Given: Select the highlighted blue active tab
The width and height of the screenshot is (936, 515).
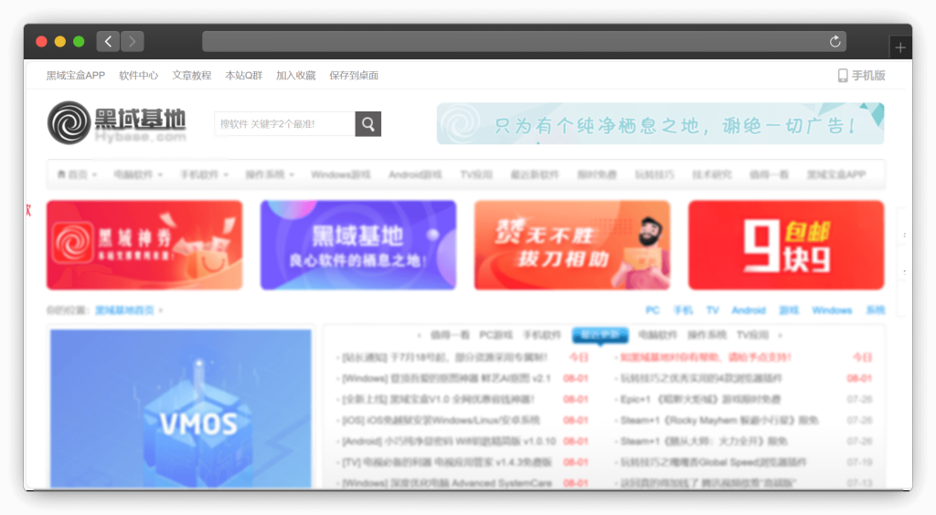Looking at the screenshot, I should 600,335.
